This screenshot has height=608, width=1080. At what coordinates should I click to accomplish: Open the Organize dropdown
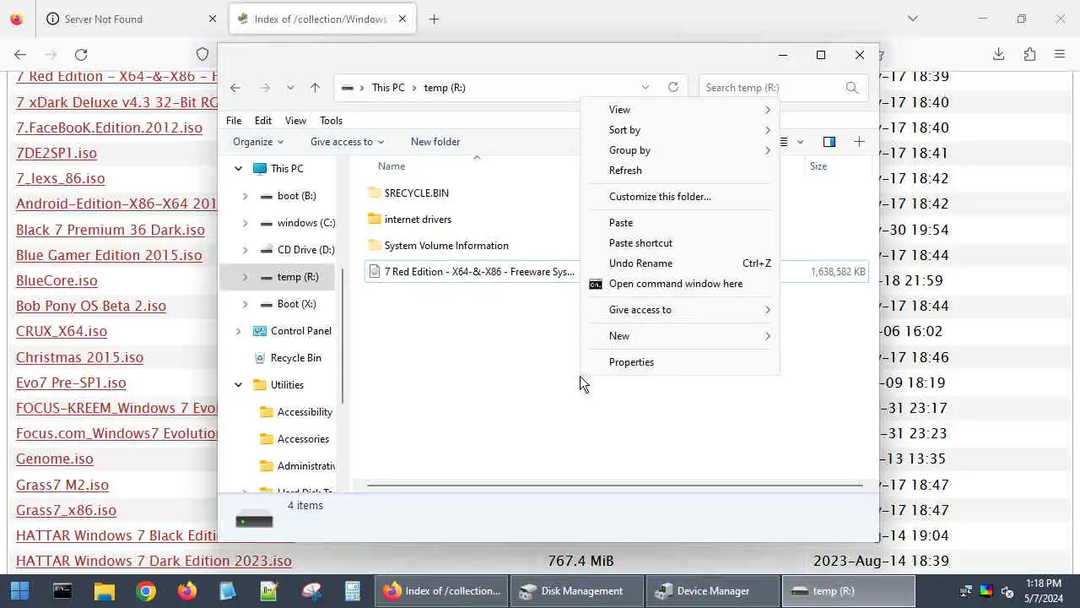(x=258, y=142)
